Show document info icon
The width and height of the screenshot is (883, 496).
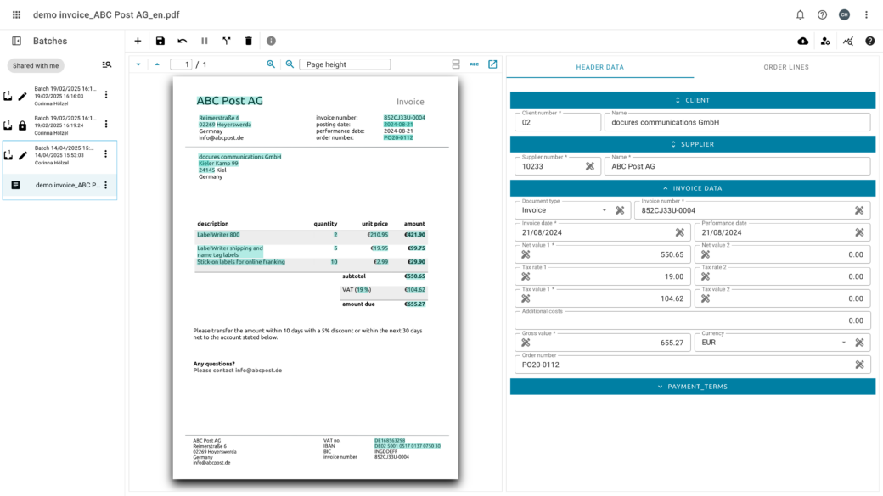click(x=271, y=41)
